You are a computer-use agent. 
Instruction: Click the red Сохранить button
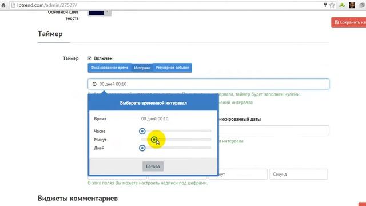348,22
